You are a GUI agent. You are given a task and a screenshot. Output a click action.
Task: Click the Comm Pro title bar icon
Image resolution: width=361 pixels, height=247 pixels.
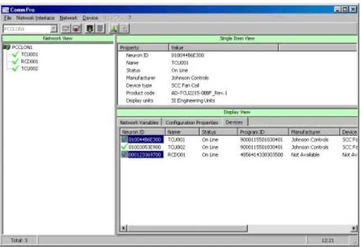[x=5, y=10]
